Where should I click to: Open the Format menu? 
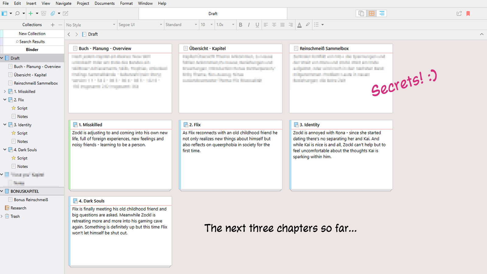(x=126, y=3)
